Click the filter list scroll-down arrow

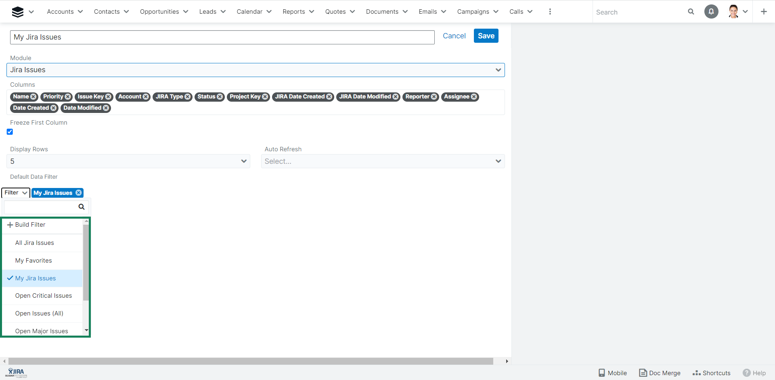tap(86, 330)
